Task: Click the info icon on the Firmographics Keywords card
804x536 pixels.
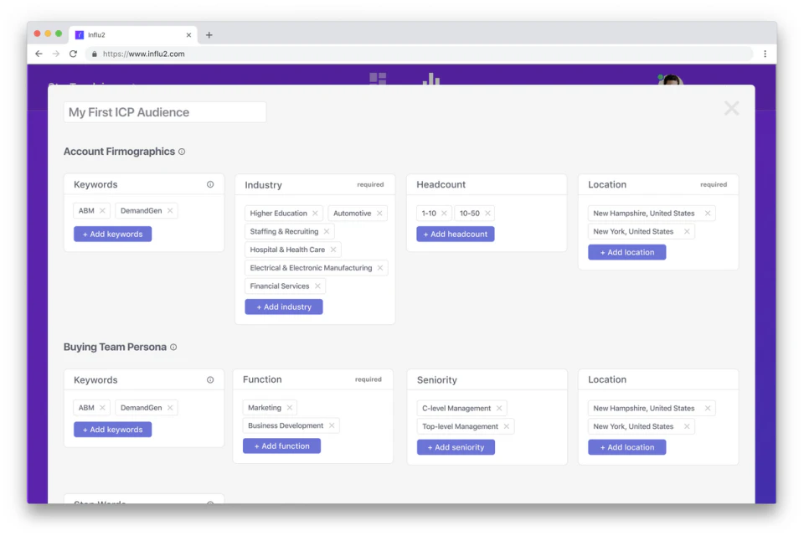Action: coord(211,184)
